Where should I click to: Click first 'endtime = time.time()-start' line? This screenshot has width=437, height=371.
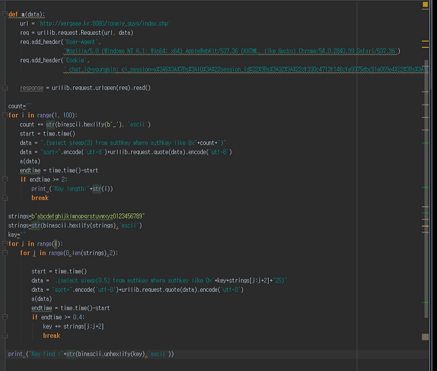coord(59,170)
